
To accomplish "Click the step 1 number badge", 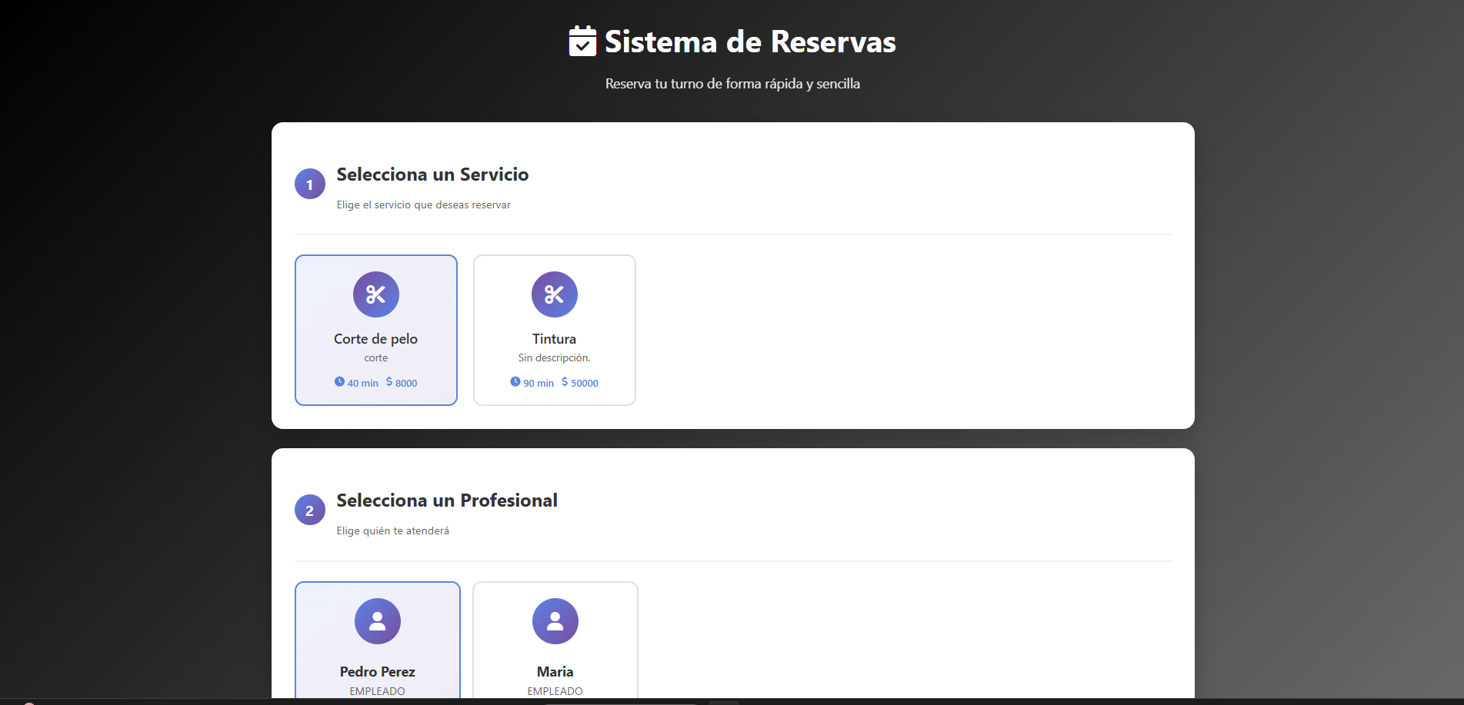I will 309,183.
